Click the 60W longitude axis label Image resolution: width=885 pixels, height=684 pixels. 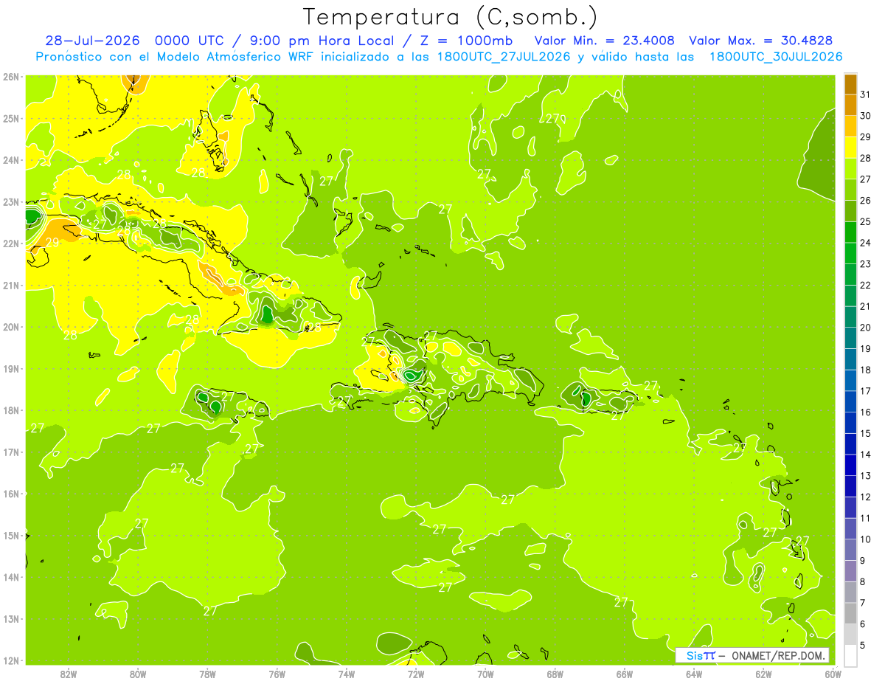click(x=833, y=674)
